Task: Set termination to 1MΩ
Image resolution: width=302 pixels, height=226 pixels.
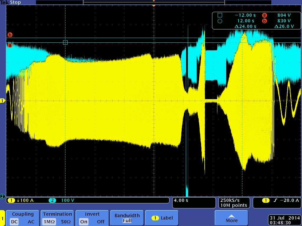Action: 49,222
